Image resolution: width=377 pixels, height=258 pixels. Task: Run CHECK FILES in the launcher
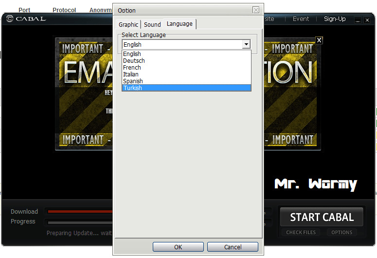click(301, 232)
